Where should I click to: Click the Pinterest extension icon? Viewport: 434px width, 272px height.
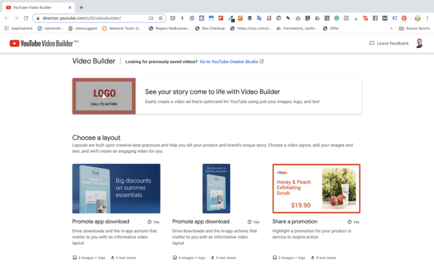[x=404, y=18]
